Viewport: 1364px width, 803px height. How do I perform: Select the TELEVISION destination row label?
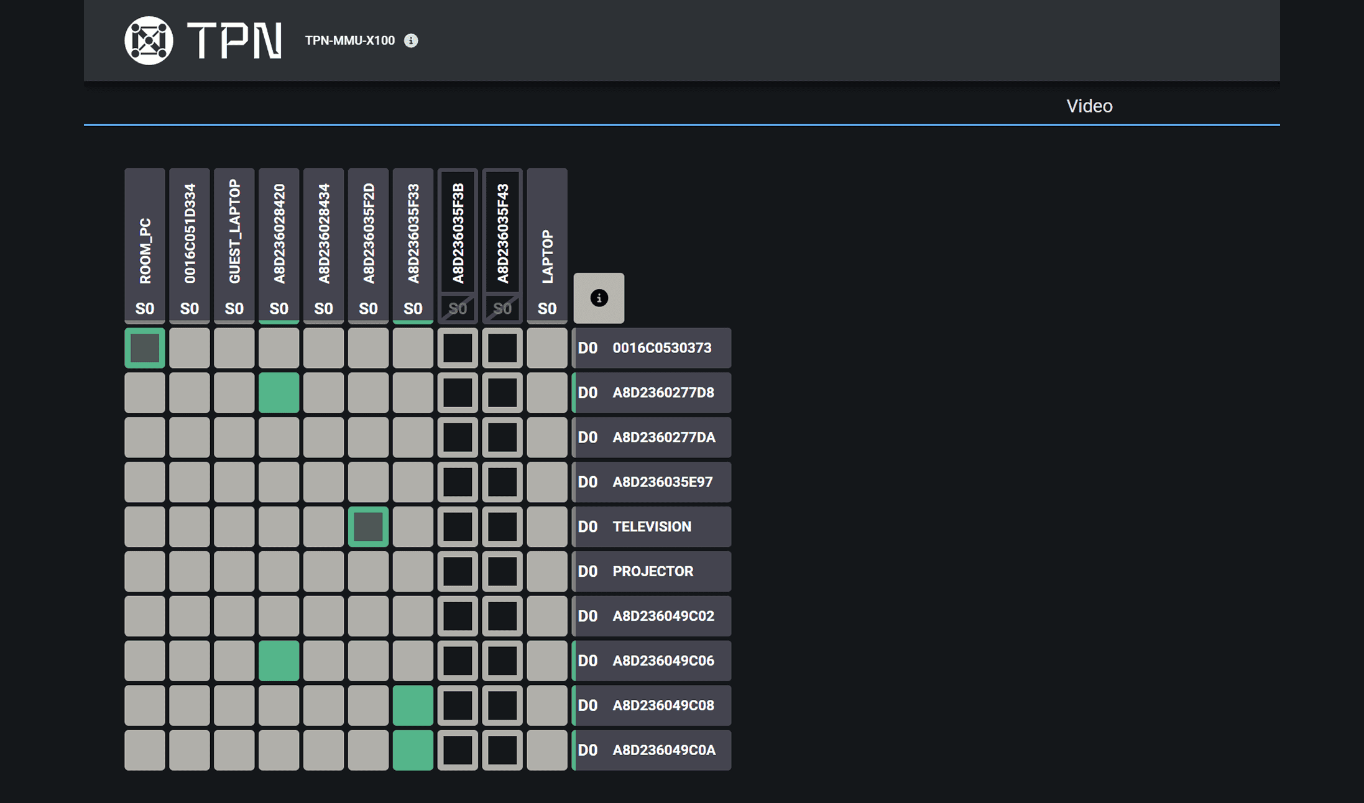(x=651, y=526)
